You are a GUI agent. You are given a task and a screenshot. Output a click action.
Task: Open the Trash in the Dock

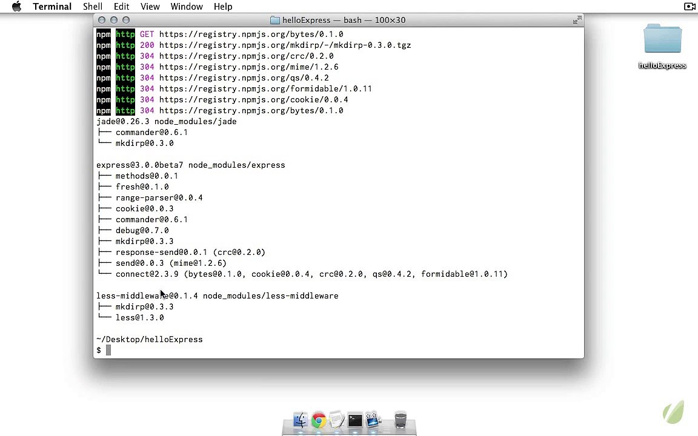pyautogui.click(x=400, y=420)
